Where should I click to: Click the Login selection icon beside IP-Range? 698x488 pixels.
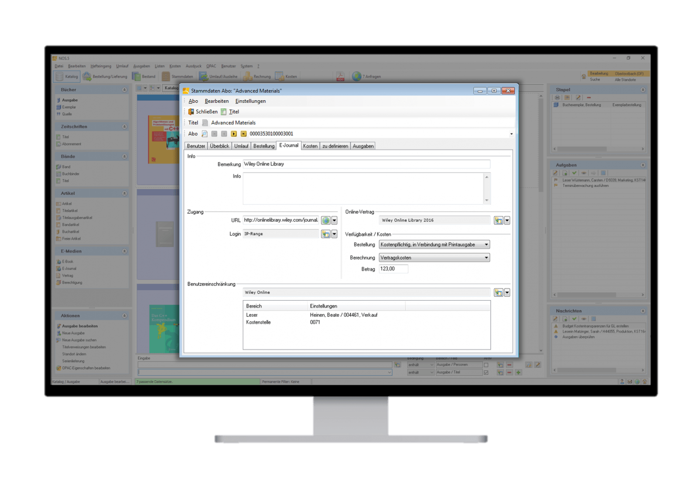coord(325,234)
